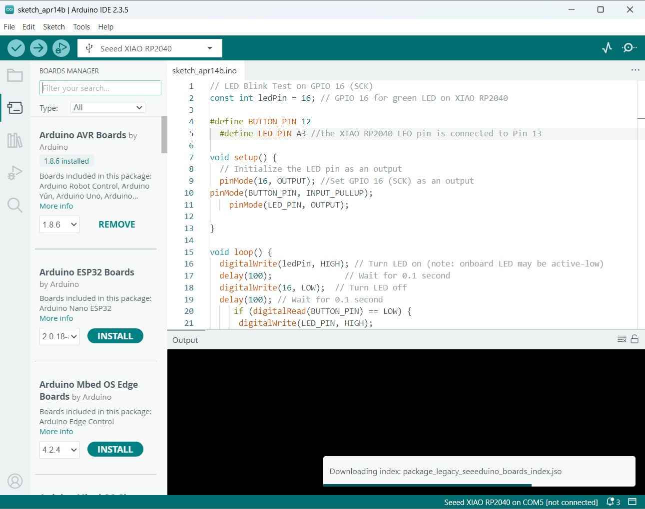Focus the Filter your search field
Screen dimensions: 645x509
tap(100, 88)
